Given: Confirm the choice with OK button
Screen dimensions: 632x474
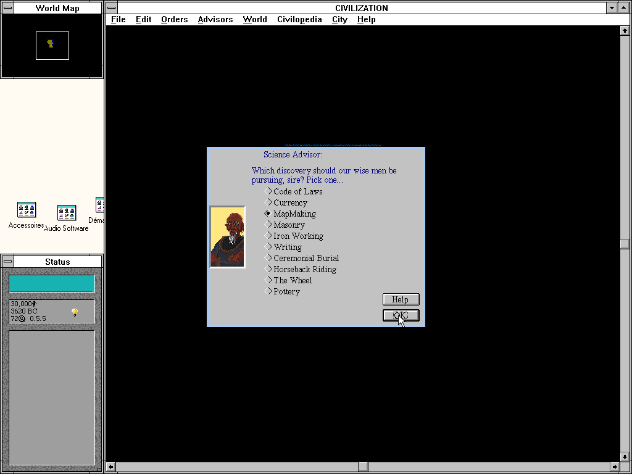Looking at the screenshot, I should click(x=401, y=315).
